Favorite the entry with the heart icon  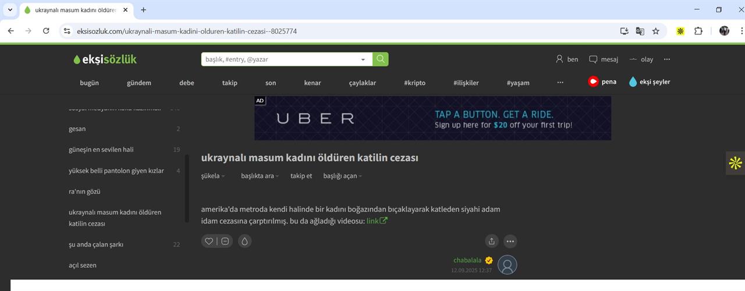pyautogui.click(x=209, y=241)
